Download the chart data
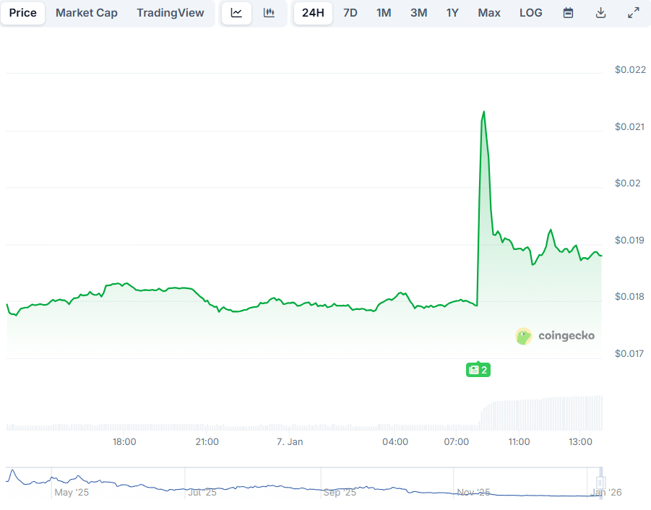 pos(600,13)
